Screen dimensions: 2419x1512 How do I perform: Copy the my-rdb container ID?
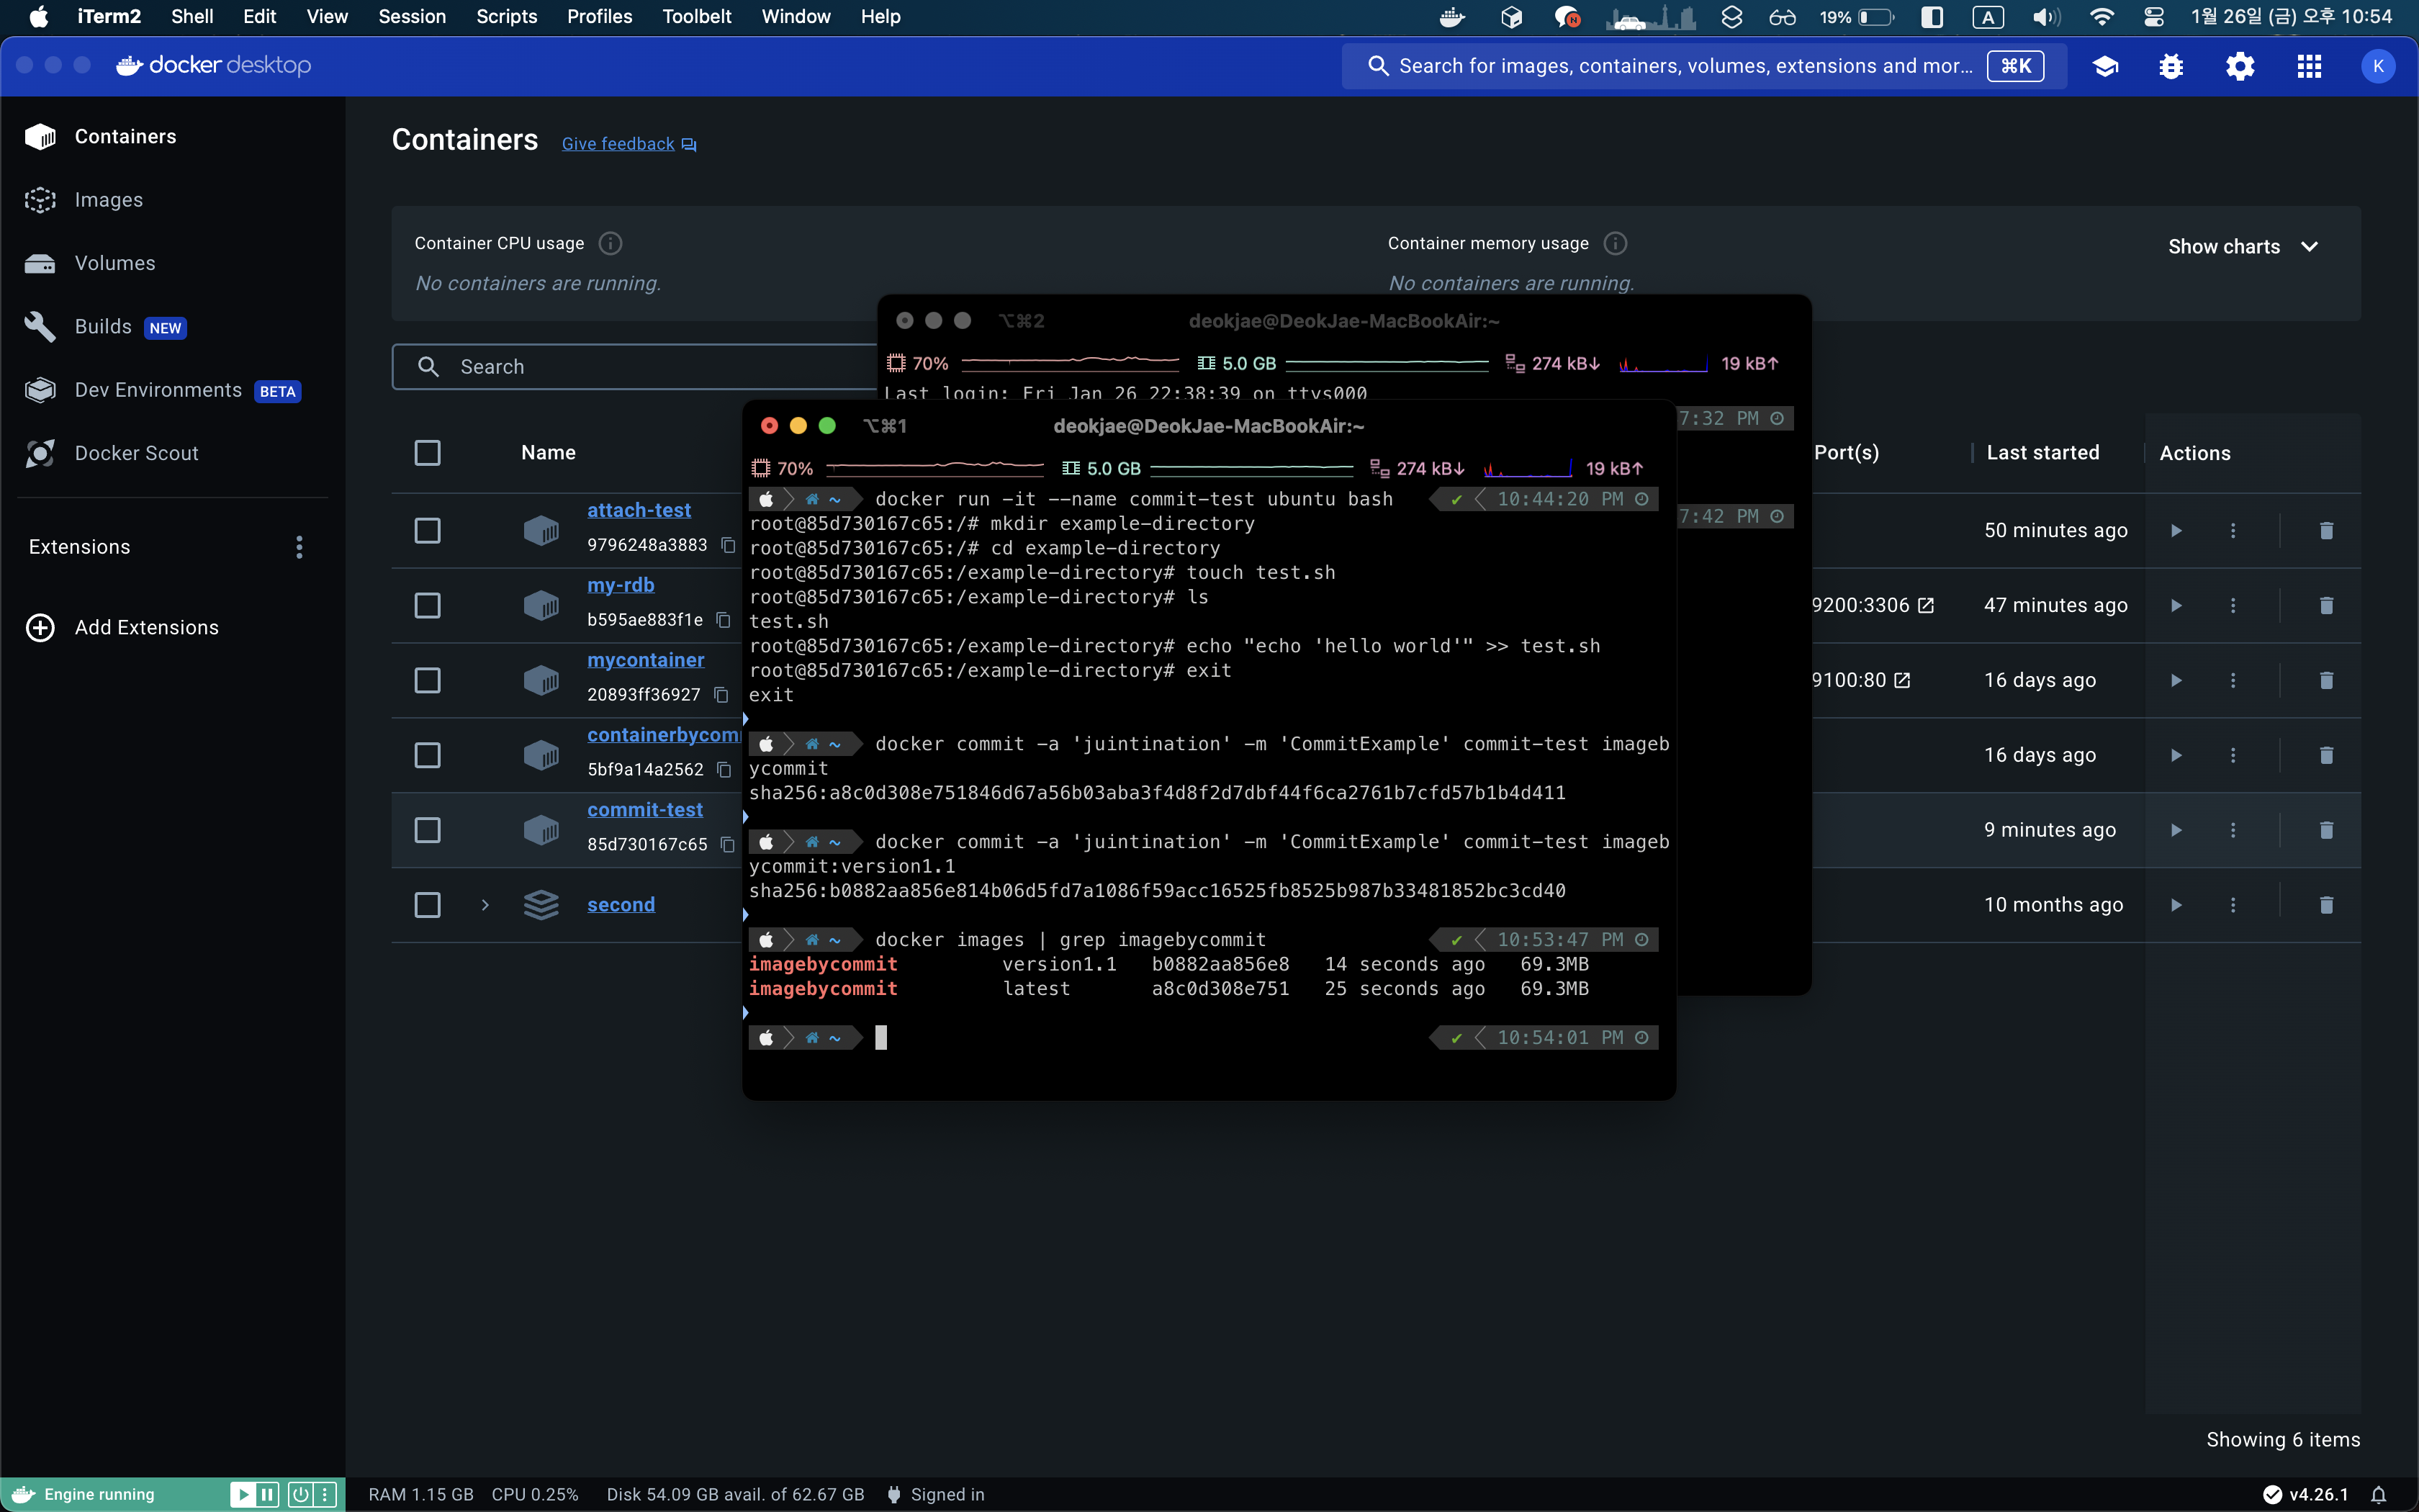pos(724,620)
